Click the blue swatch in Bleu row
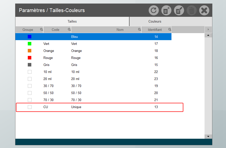The height and width of the screenshot is (148, 226). pyautogui.click(x=30, y=37)
